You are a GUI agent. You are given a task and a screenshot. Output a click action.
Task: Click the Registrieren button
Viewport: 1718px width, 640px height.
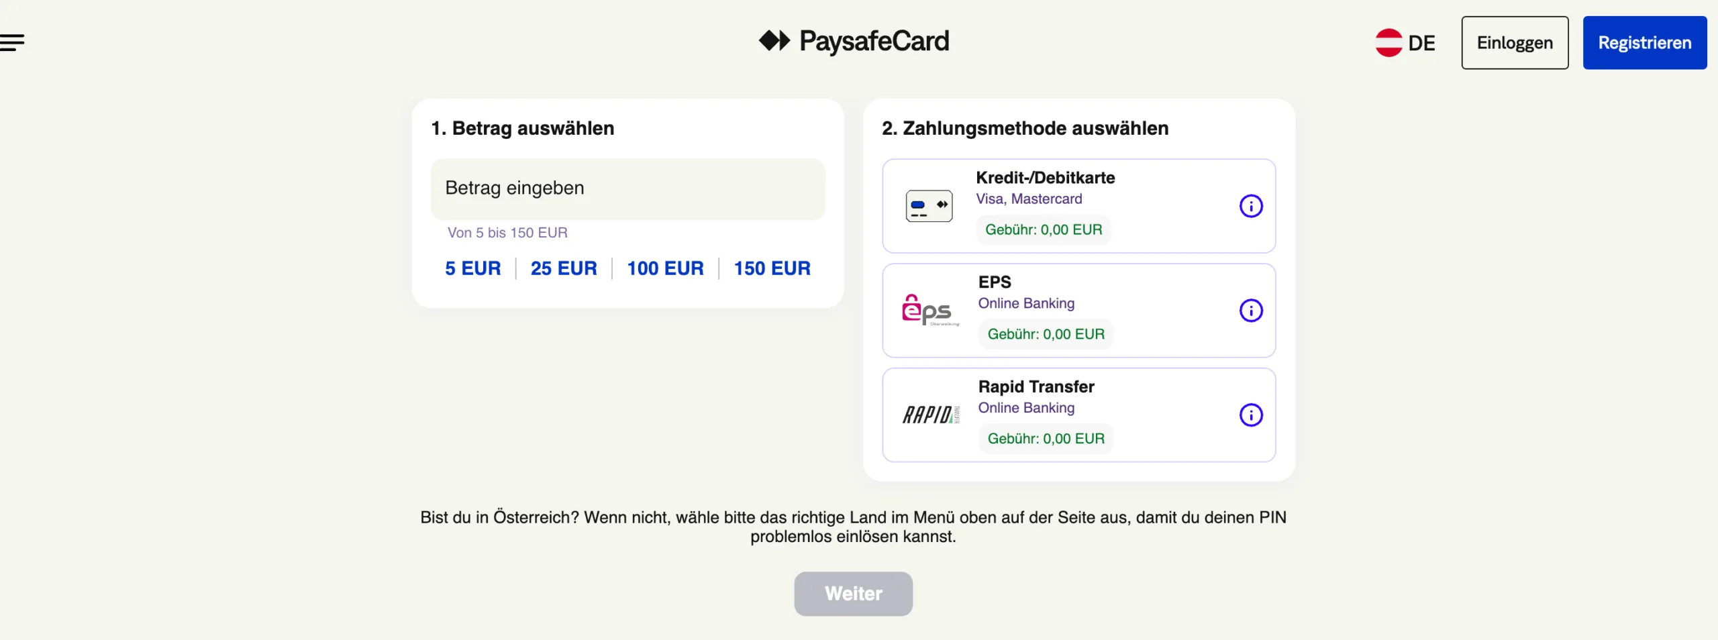coord(1645,42)
